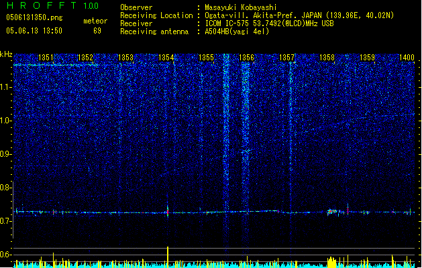Click the 1.0 kHz axis label
The height and width of the screenshot is (268, 422).
point(6,121)
